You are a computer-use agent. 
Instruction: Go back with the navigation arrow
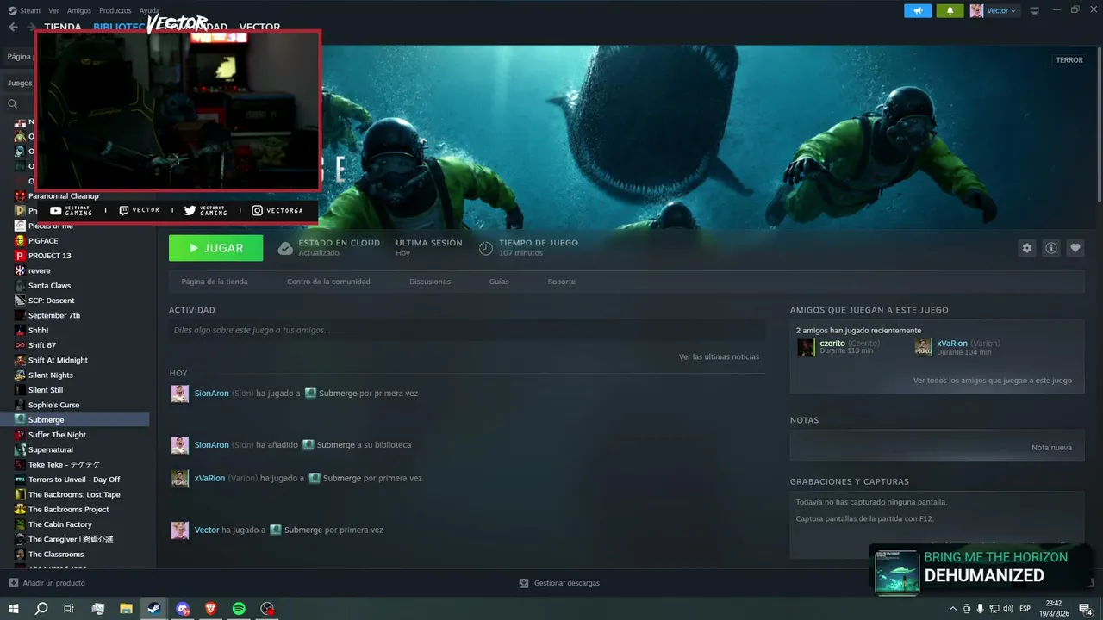pos(13,27)
